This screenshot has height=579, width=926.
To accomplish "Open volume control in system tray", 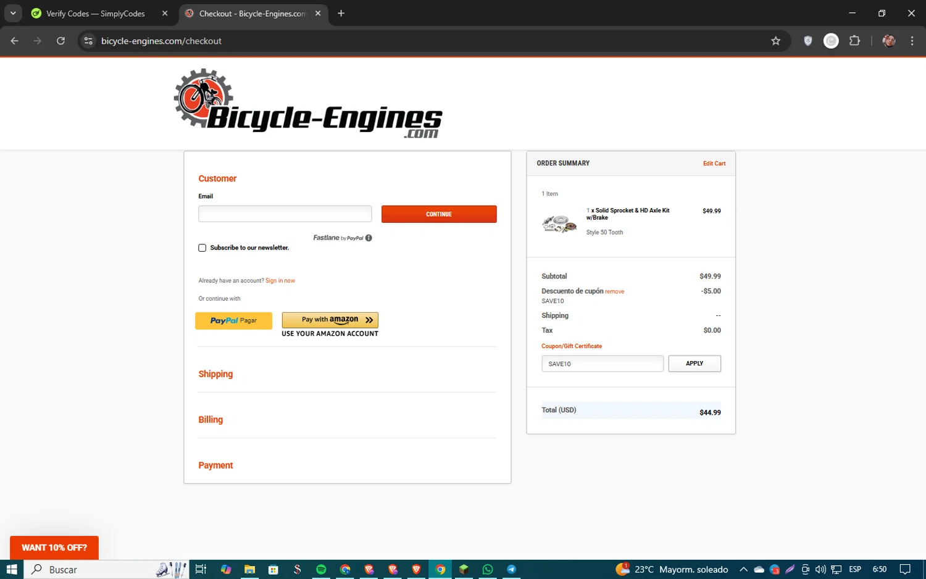I will click(820, 569).
